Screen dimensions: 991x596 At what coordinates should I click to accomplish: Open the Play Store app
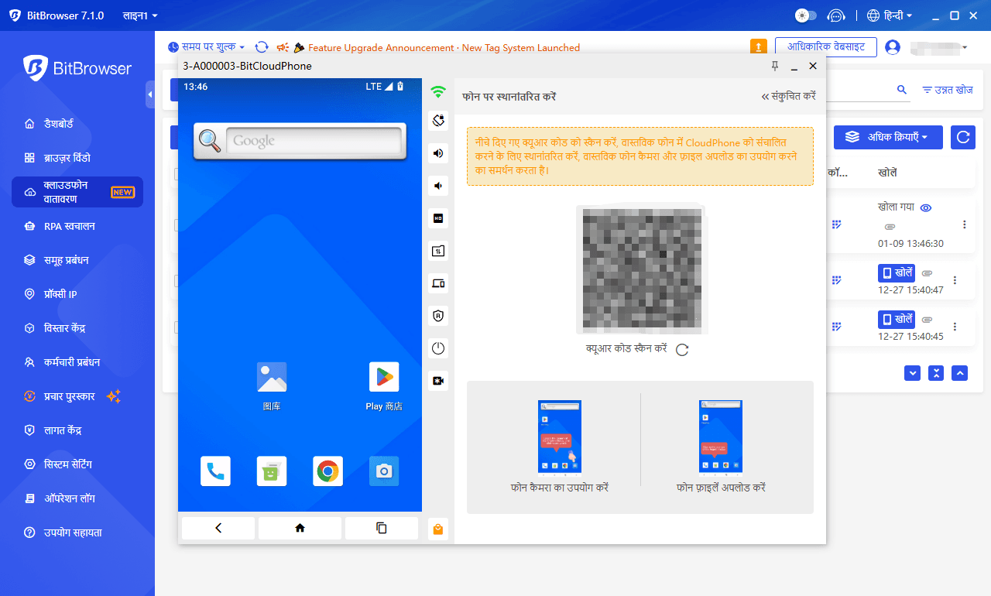(384, 377)
